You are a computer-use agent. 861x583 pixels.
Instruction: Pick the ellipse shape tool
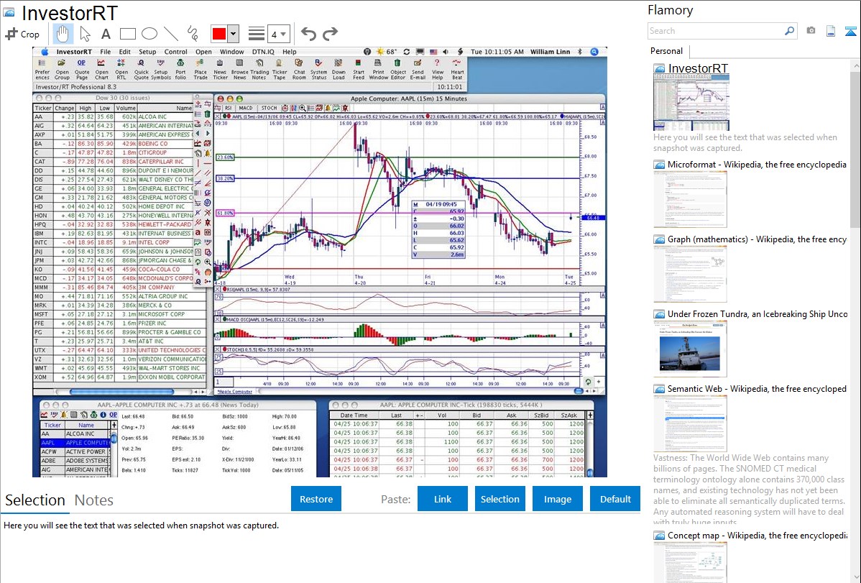pos(149,34)
